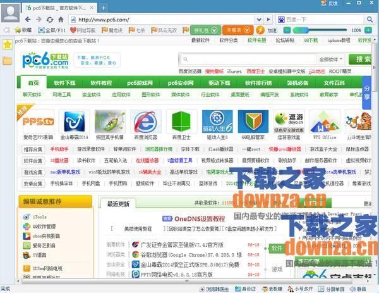
Task: Open the browser home page icon
Action: (61, 20)
